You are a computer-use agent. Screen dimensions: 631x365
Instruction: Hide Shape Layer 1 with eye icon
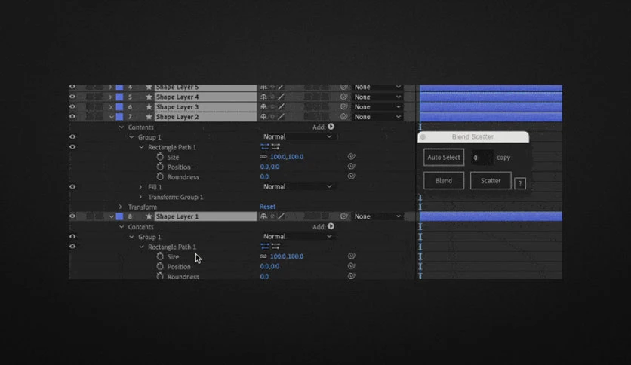pyautogui.click(x=72, y=216)
